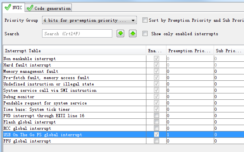Screen dimensions: 244x152
Task: Switch to the Code generation tab
Action: click(48, 8)
